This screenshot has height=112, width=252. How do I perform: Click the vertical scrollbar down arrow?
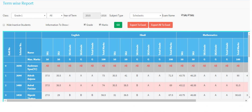(x=249, y=97)
